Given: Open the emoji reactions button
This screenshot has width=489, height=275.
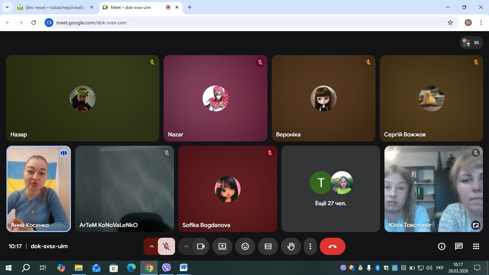Looking at the screenshot, I should 245,246.
